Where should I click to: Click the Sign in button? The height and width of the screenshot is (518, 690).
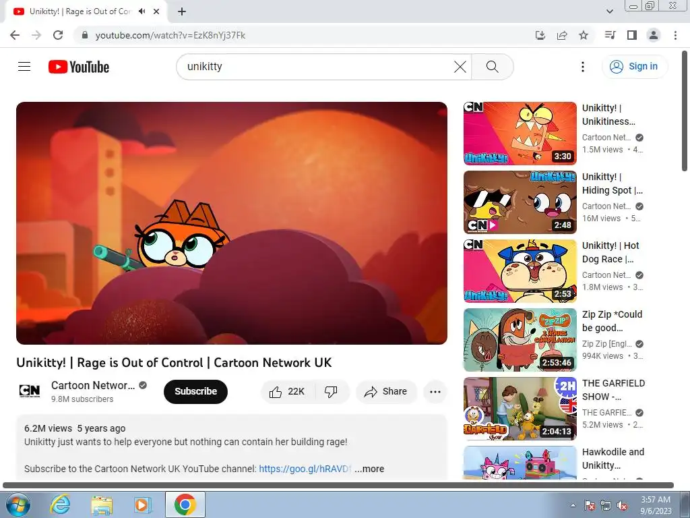tap(635, 67)
